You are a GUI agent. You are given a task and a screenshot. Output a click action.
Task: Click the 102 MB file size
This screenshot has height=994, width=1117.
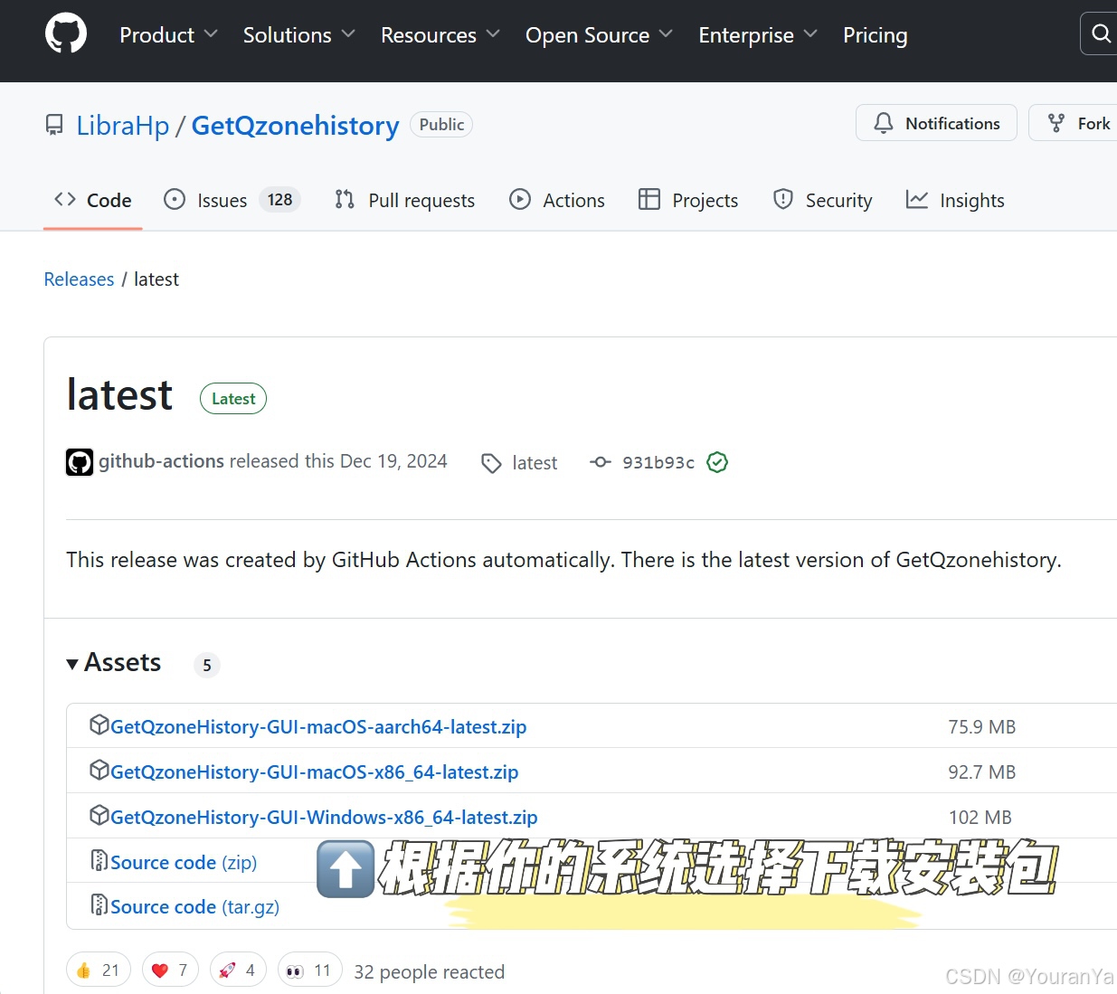pyautogui.click(x=980, y=817)
